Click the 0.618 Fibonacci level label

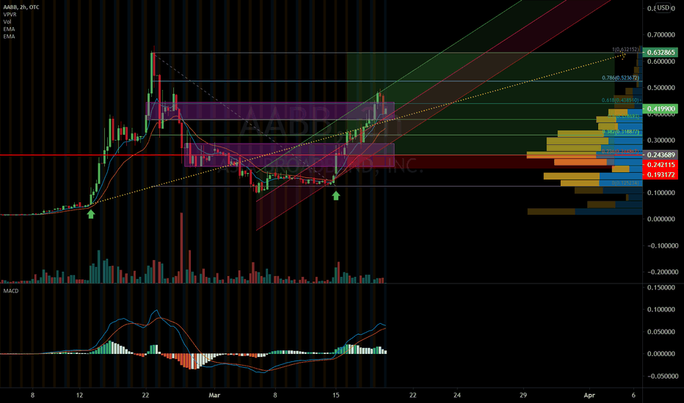620,100
